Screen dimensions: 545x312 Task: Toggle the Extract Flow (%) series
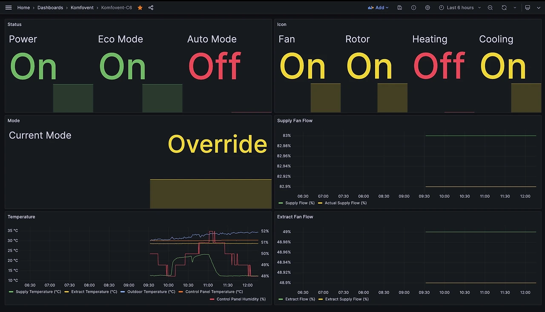point(300,299)
